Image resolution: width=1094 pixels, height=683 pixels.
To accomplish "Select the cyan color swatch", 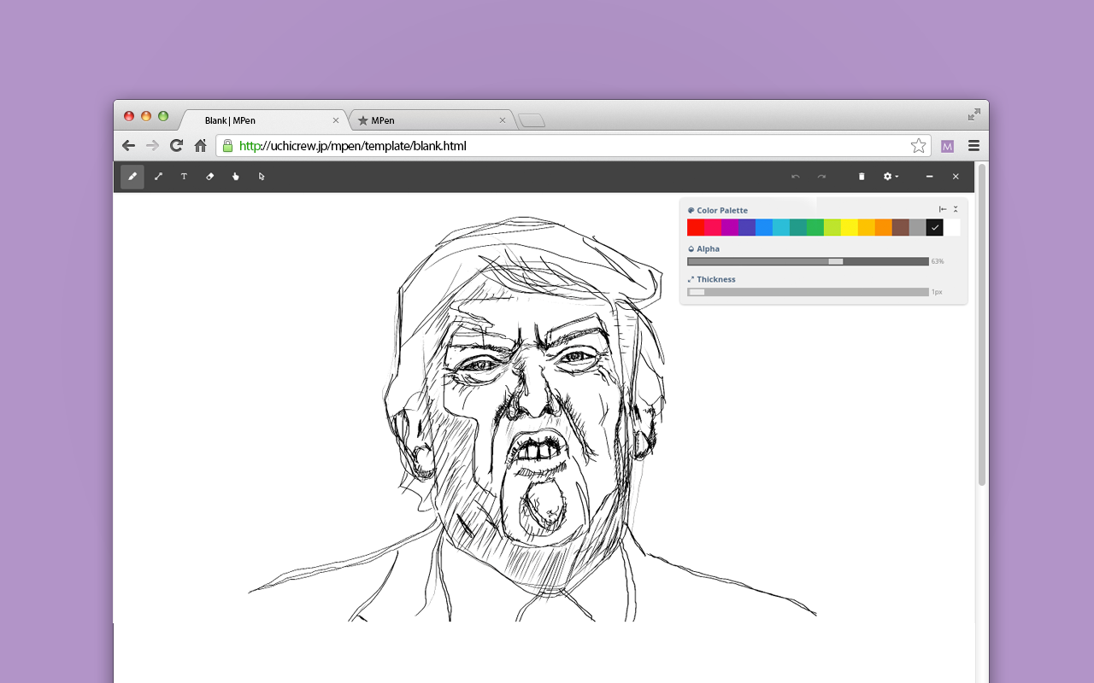I will [x=781, y=227].
